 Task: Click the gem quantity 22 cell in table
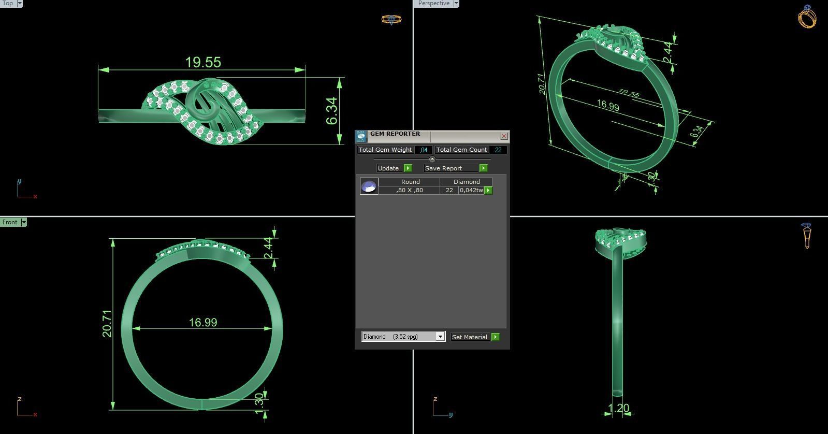pos(449,191)
